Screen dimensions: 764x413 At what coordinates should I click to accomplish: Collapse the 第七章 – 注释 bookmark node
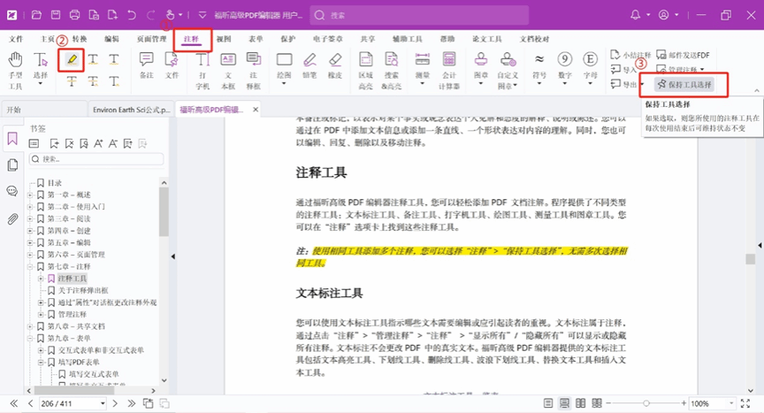point(30,266)
